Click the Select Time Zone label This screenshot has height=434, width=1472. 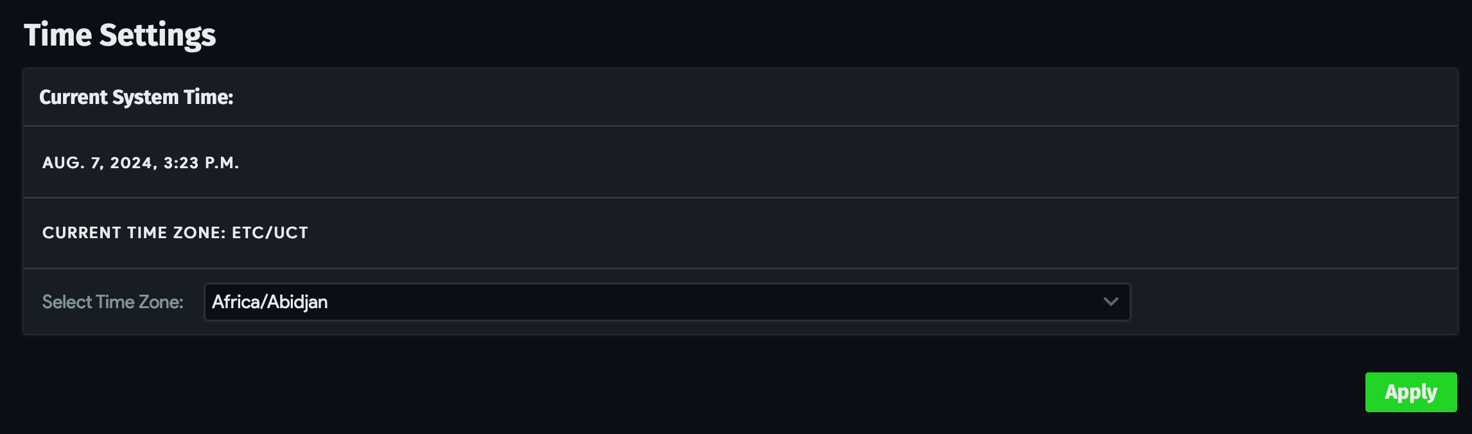click(x=113, y=302)
